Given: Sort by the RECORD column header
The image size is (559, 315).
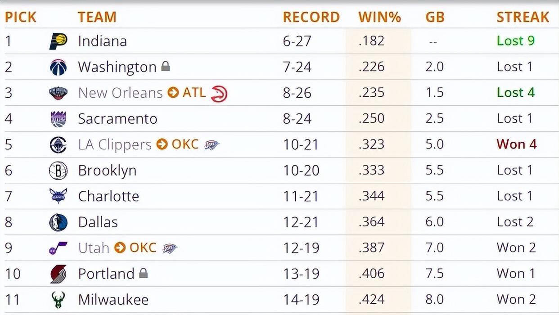Looking at the screenshot, I should 311,17.
